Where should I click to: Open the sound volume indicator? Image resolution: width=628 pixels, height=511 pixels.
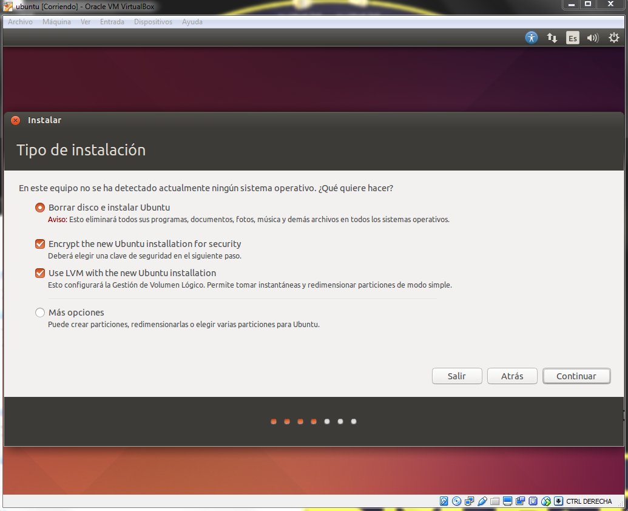coord(593,38)
